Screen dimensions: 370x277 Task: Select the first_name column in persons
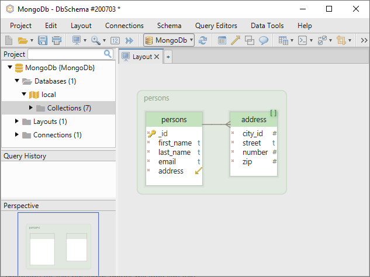174,143
